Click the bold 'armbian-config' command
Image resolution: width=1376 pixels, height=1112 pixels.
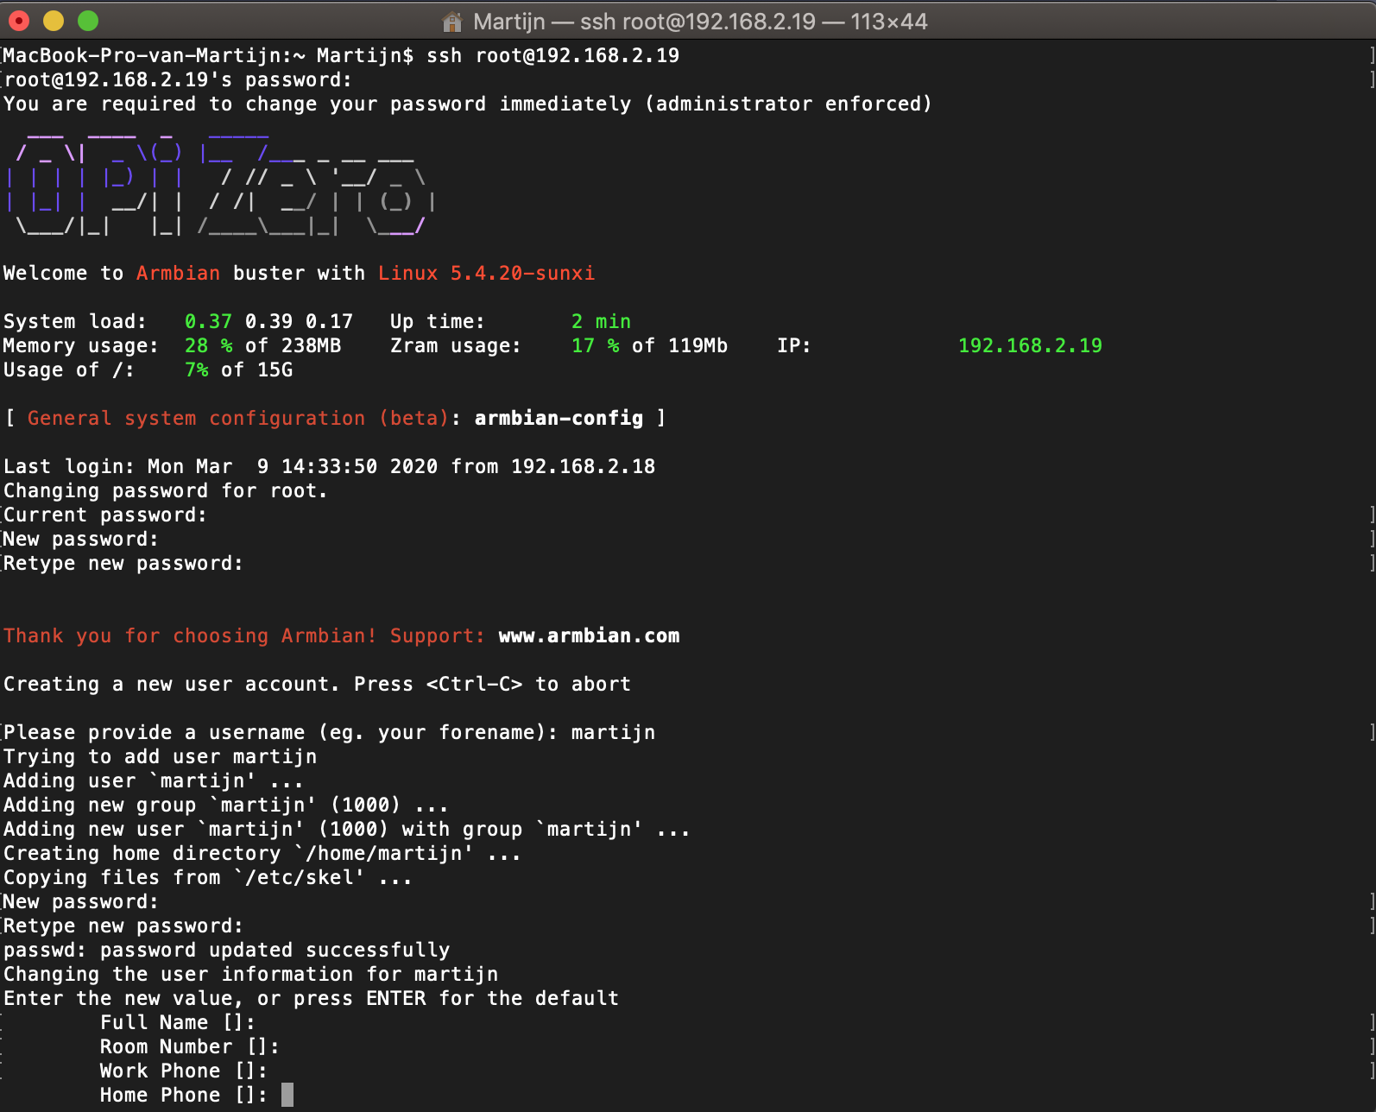559,418
